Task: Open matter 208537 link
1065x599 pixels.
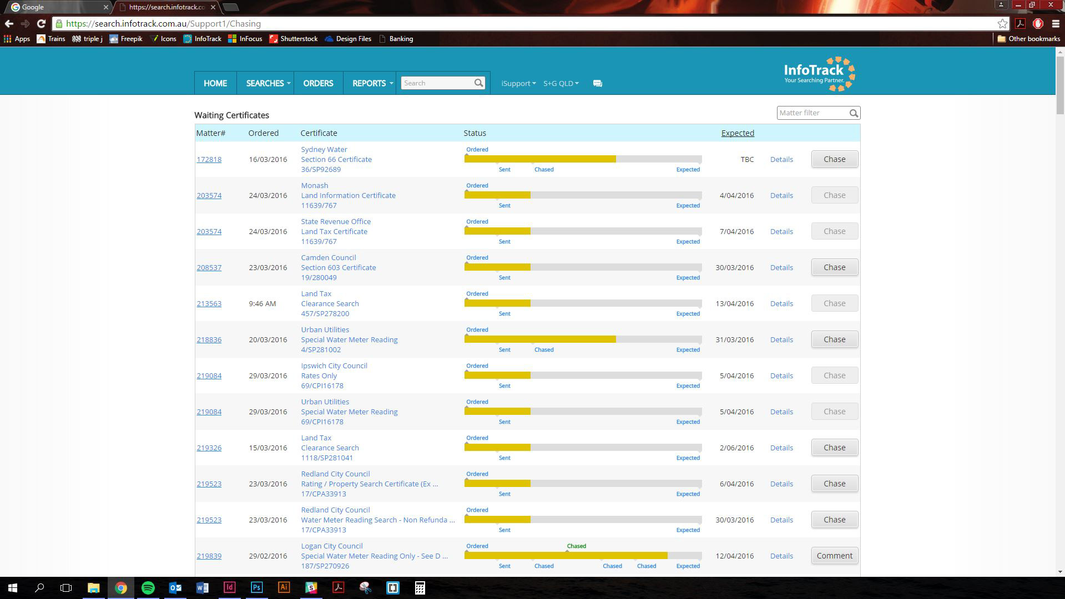Action: click(209, 268)
